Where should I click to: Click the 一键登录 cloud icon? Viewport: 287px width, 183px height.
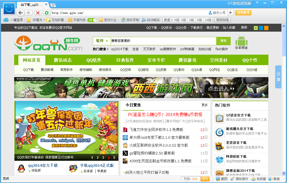pyautogui.click(x=6, y=20)
